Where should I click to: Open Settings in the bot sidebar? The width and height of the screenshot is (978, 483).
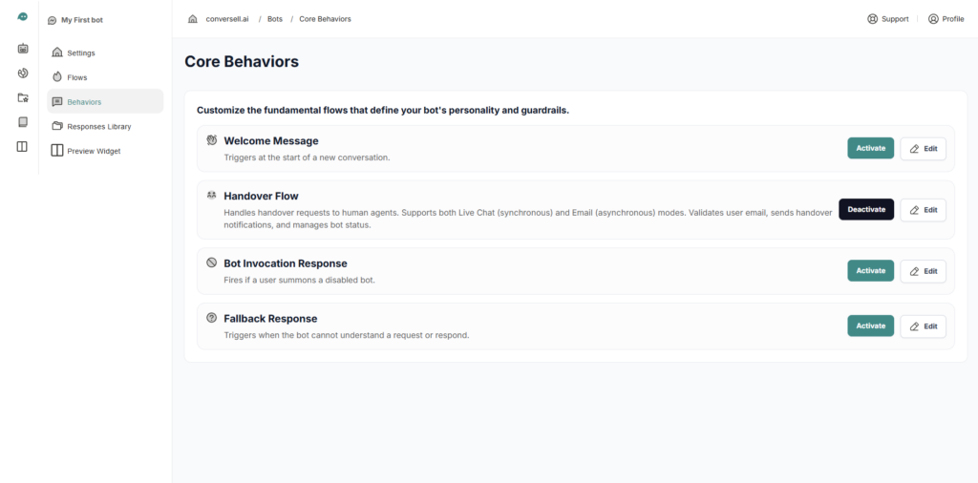[80, 52]
